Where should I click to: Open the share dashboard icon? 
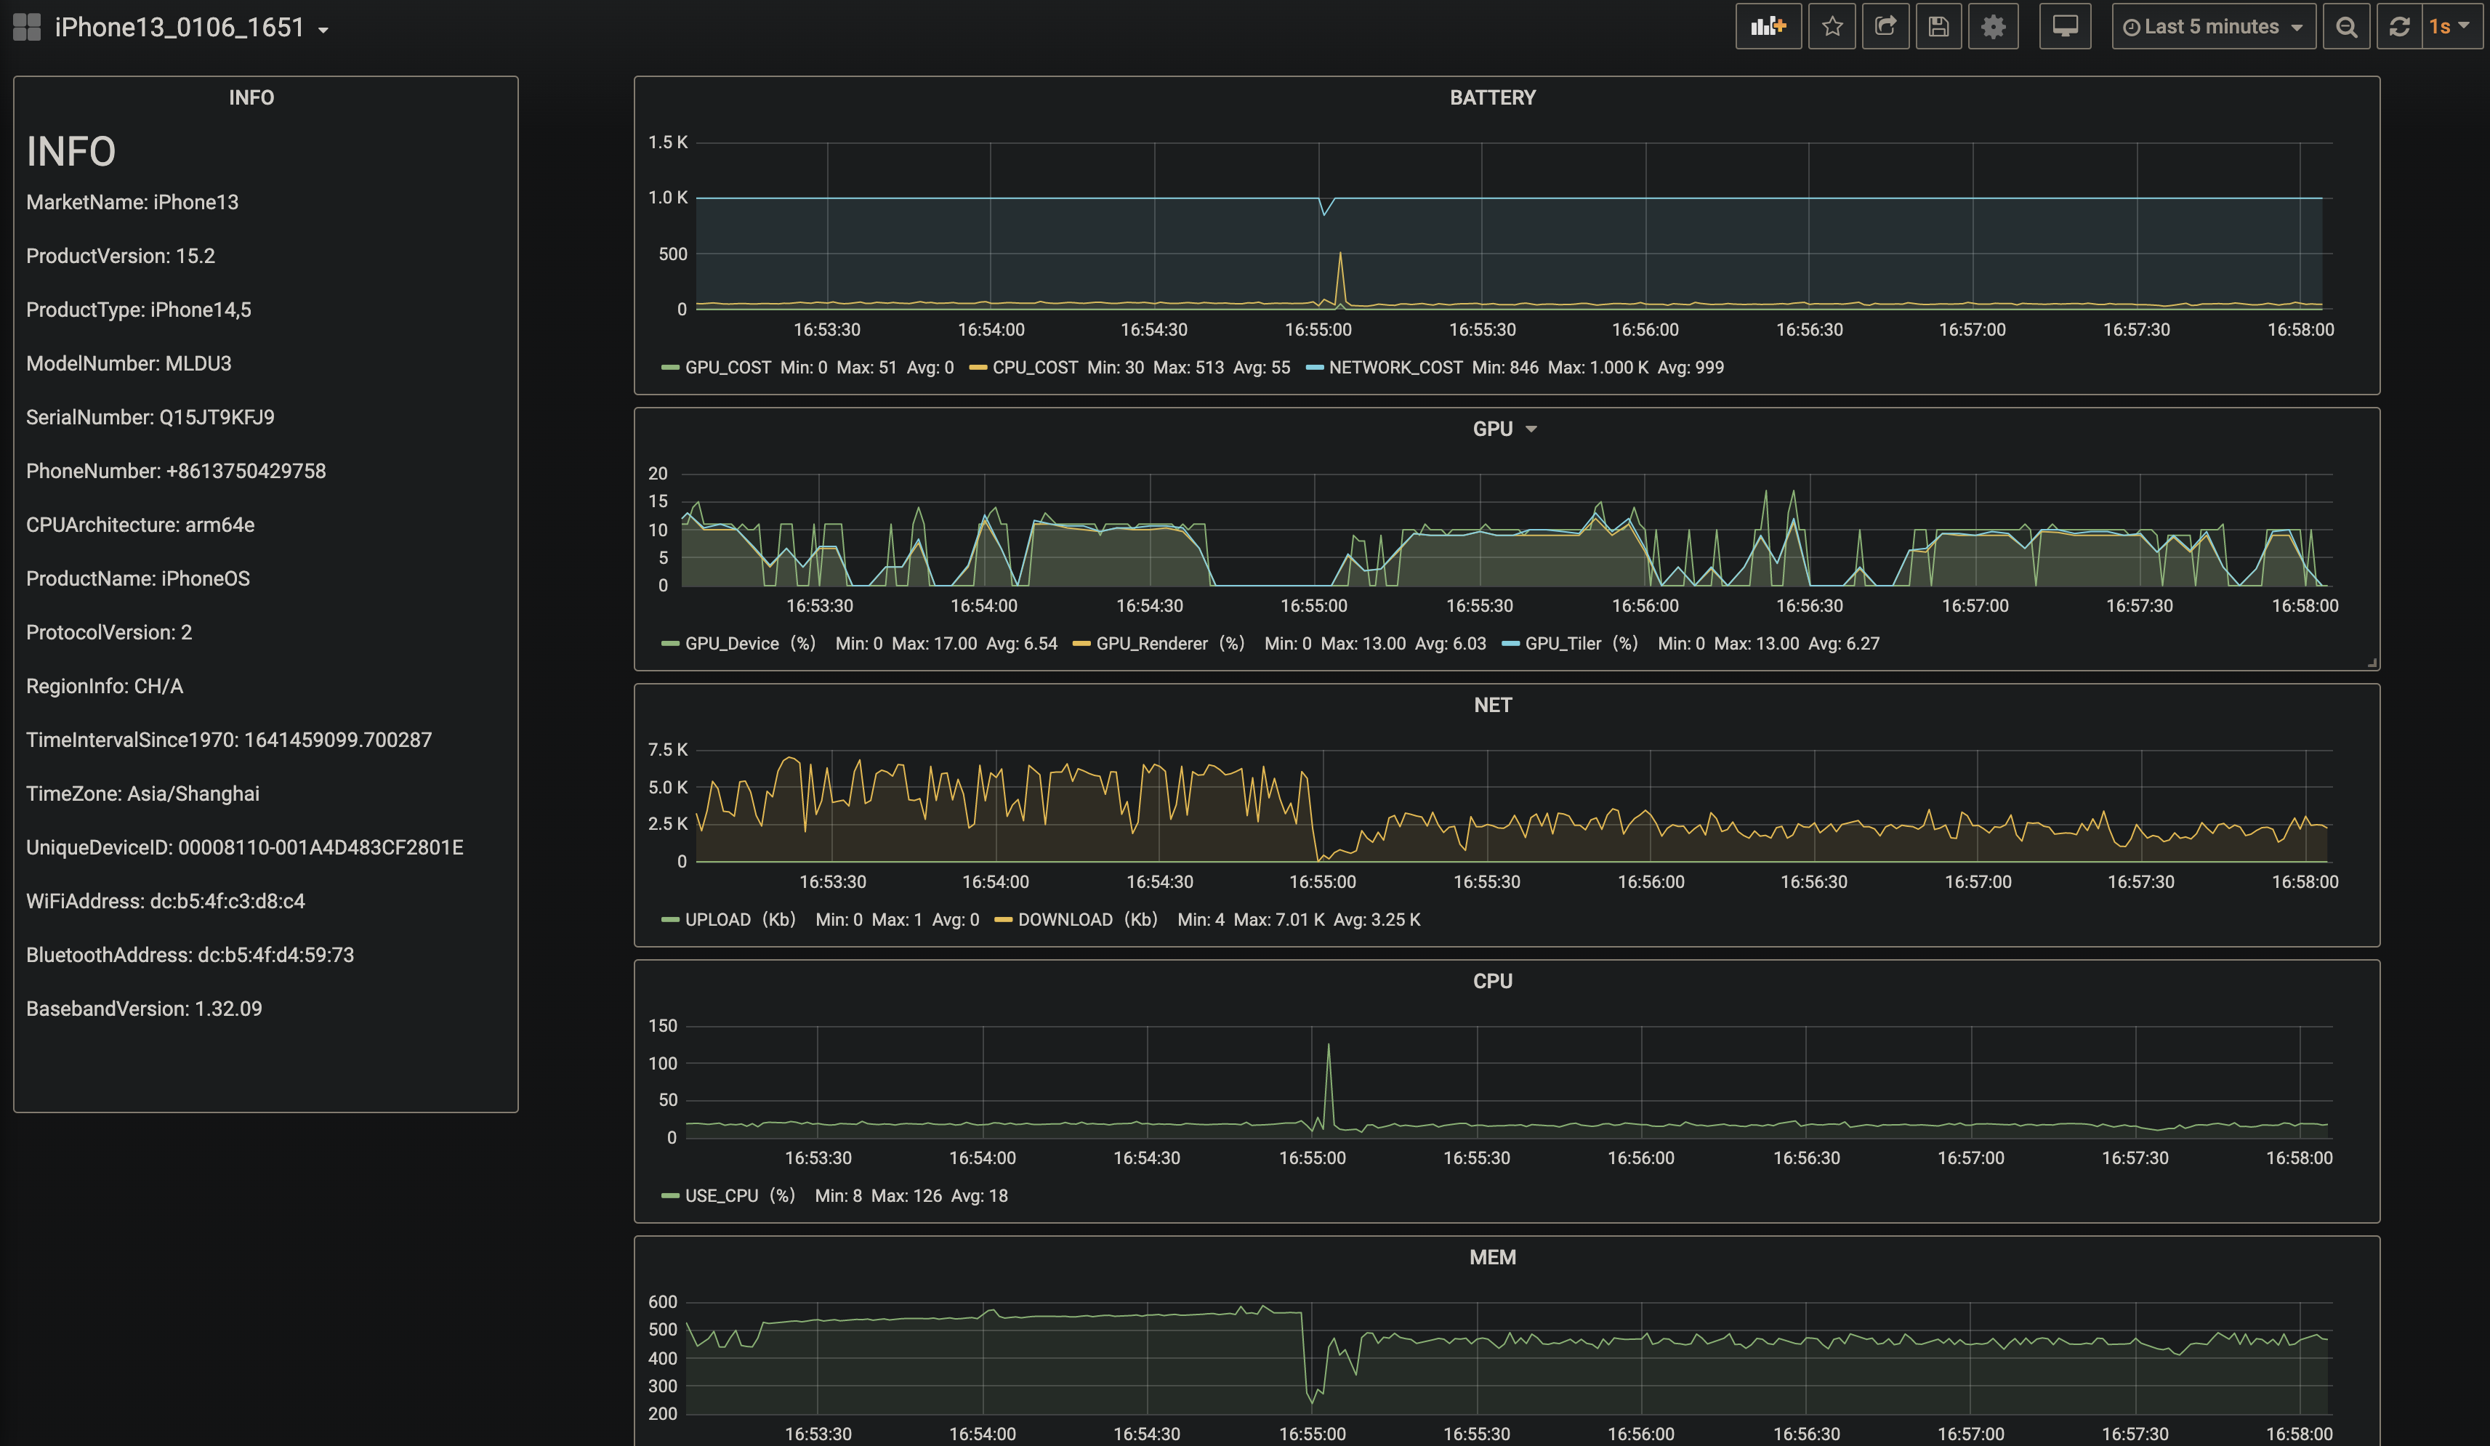pyautogui.click(x=1885, y=27)
